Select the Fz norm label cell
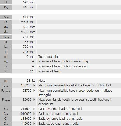Viewport: 121px width, 126px height. (6, 92)
